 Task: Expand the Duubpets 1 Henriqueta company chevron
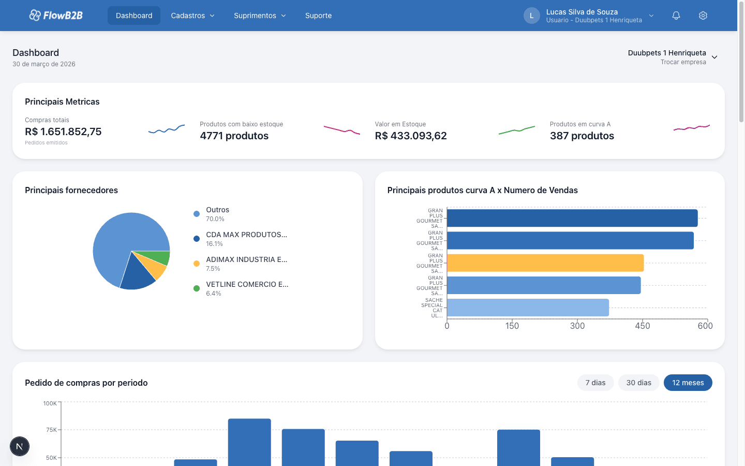[714, 57]
